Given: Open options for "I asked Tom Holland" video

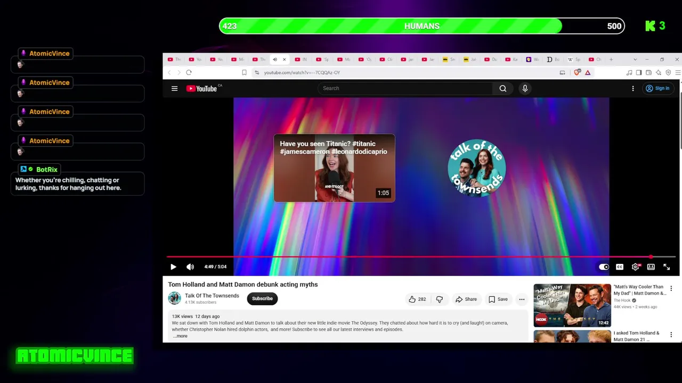Looking at the screenshot, I should (671, 335).
